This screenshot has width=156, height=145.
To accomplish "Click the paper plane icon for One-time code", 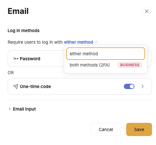I will coord(16,86).
